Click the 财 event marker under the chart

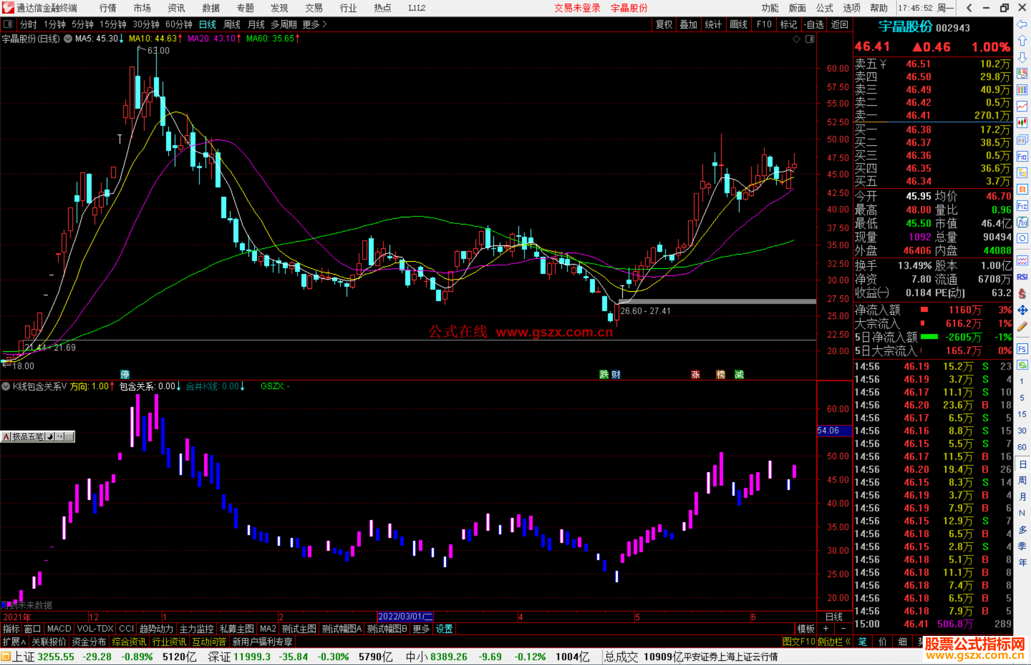(616, 375)
